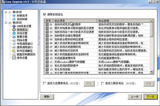Image resolution: width=160 pixels, height=106 pixels.
Task: Click the 封装选项 monitor icon
Action: (14, 16)
